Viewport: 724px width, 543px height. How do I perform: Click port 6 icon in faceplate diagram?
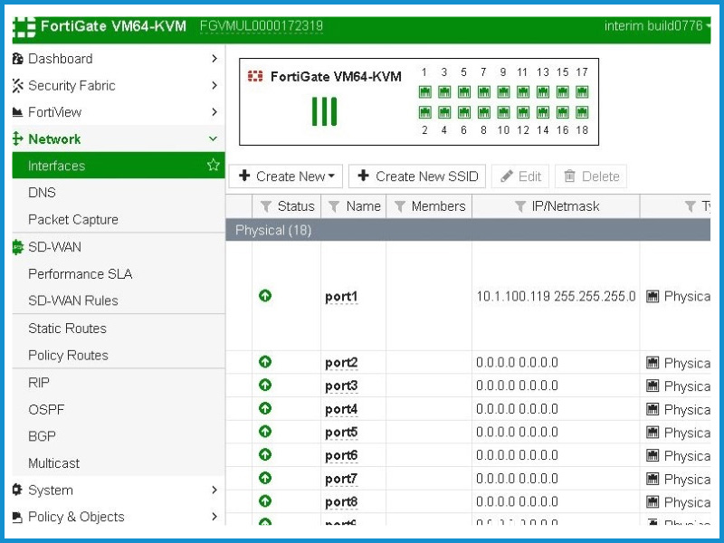pyautogui.click(x=464, y=111)
